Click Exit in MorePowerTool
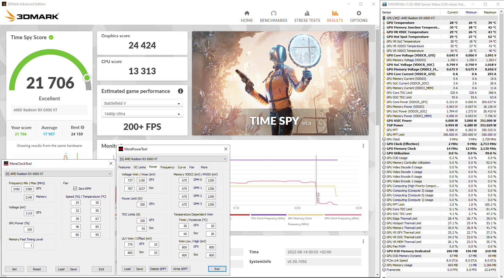Image resolution: width=504 pixels, height=278 pixels. click(217, 269)
